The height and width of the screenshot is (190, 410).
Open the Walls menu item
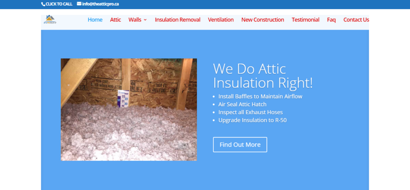tap(135, 20)
